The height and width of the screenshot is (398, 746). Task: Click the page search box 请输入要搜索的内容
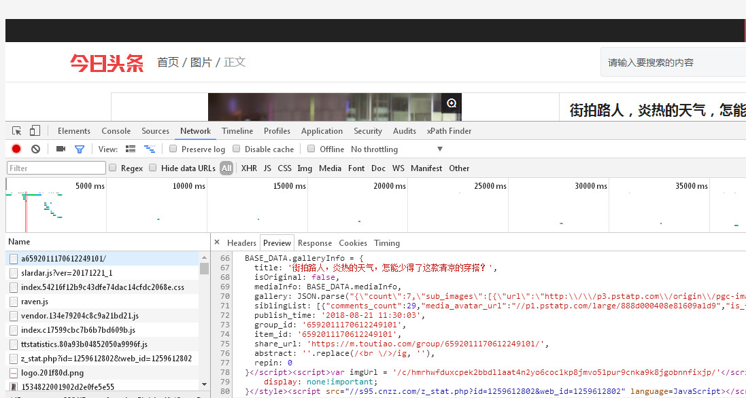pyautogui.click(x=673, y=62)
